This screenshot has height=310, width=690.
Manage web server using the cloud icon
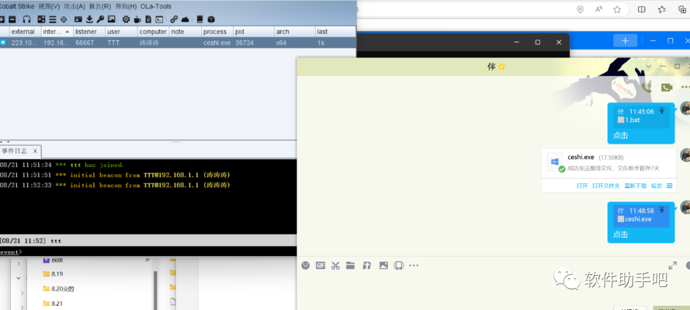pos(185,19)
